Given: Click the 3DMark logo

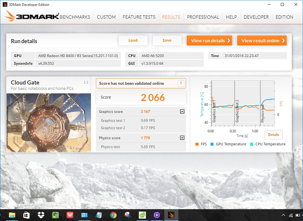Looking at the screenshot, I should pyautogui.click(x=32, y=16).
